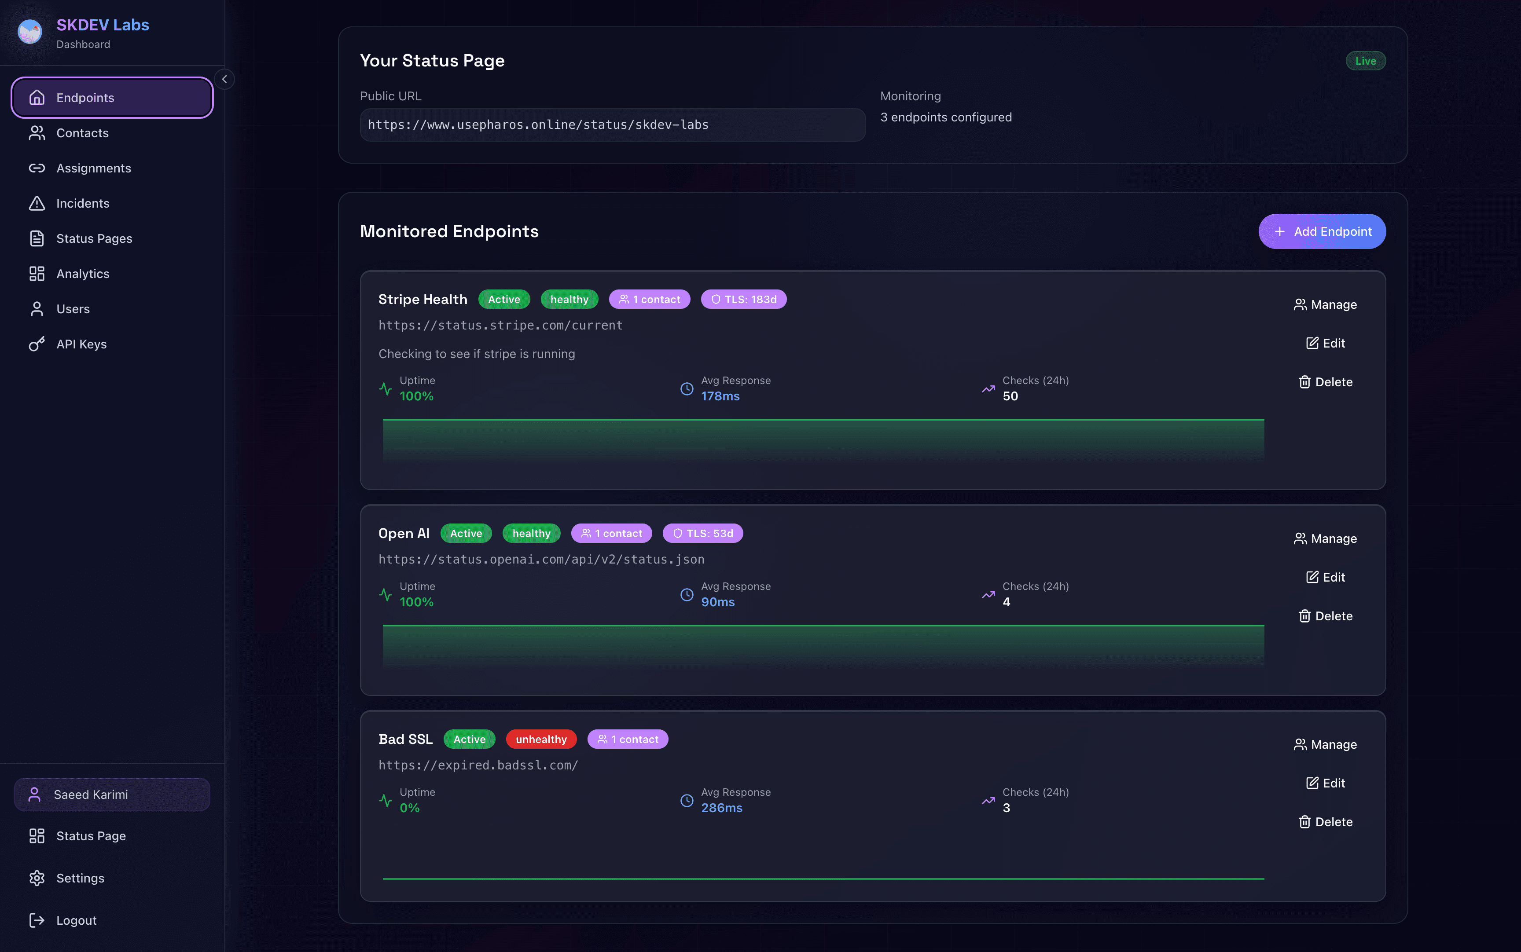Viewport: 1521px width, 952px height.
Task: Click the Assignments link icon
Action: 37,168
